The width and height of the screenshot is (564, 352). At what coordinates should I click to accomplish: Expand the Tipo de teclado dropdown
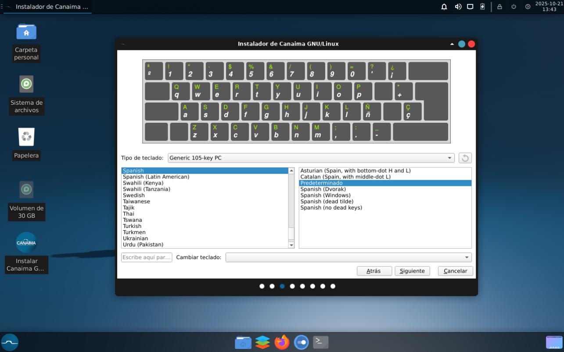tap(311, 158)
